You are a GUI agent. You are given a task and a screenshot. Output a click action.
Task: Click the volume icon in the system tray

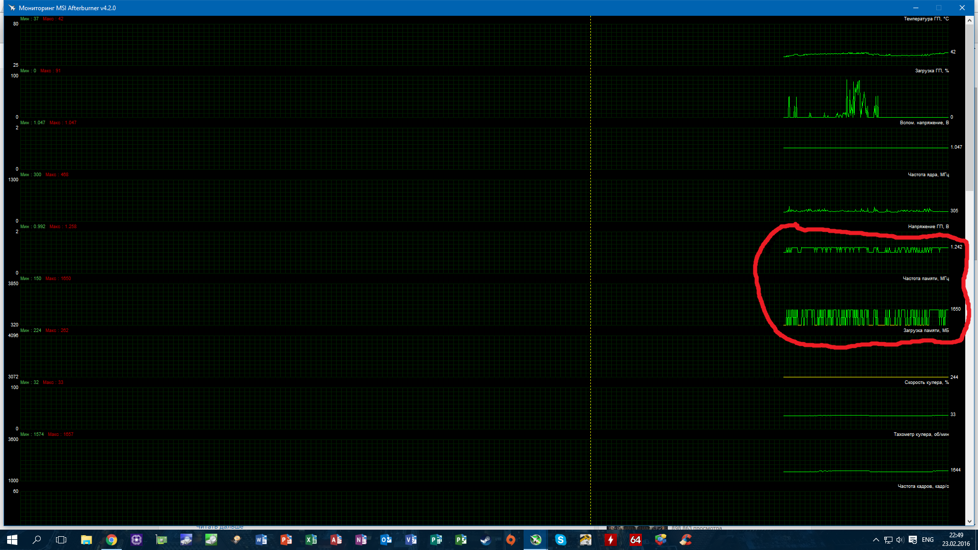click(900, 540)
